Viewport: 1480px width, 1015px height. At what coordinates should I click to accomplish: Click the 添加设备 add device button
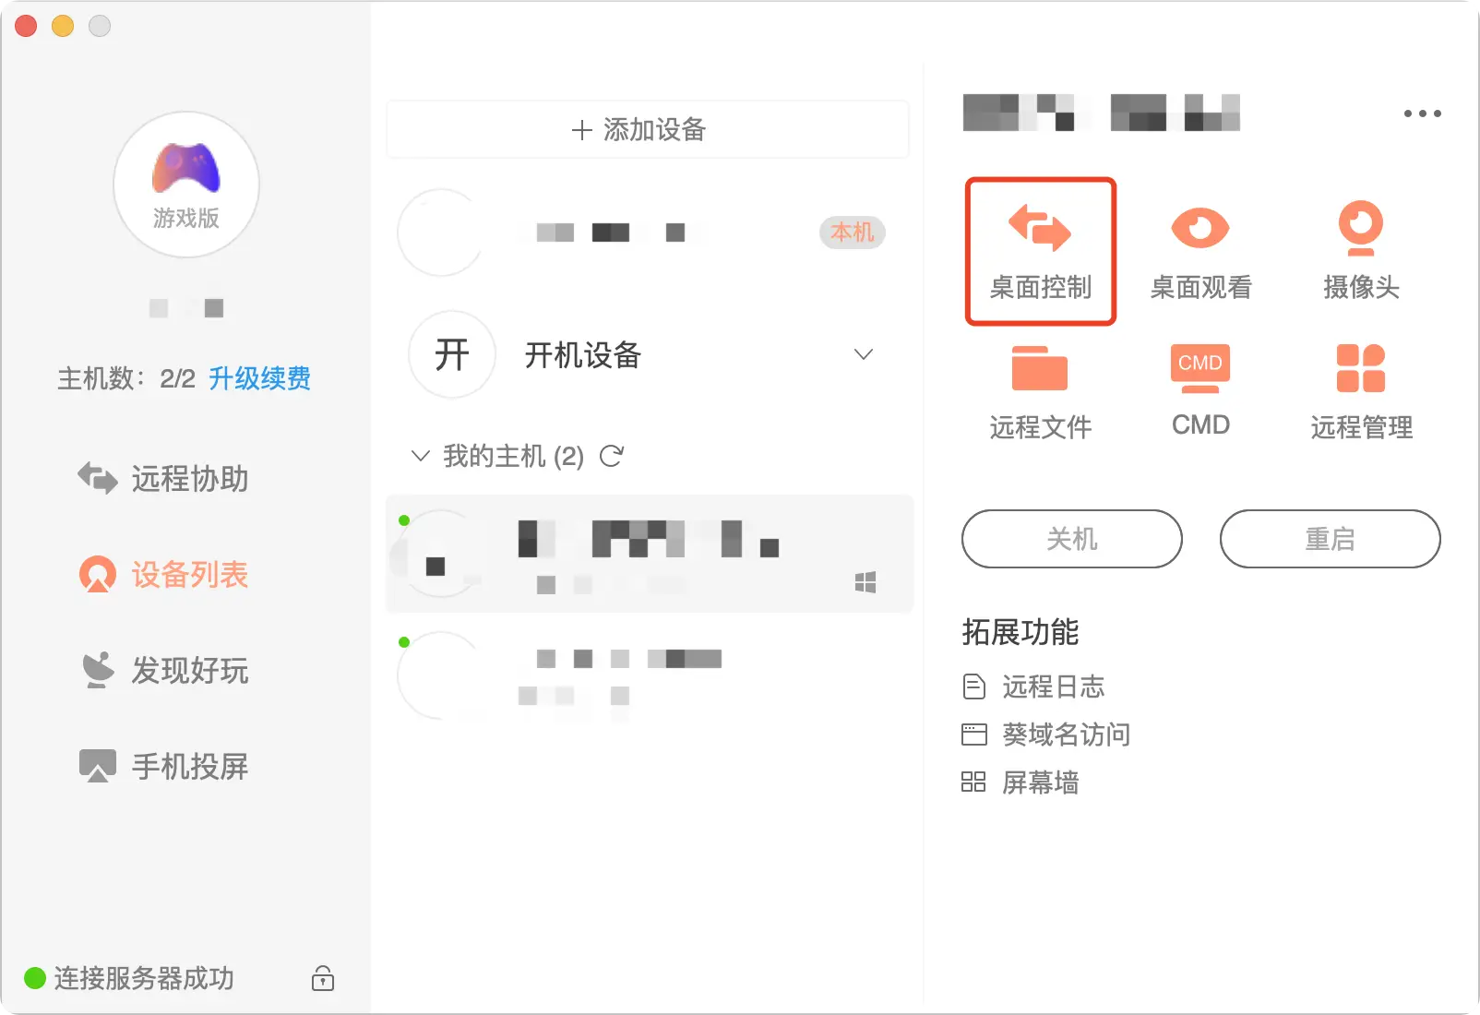(648, 129)
